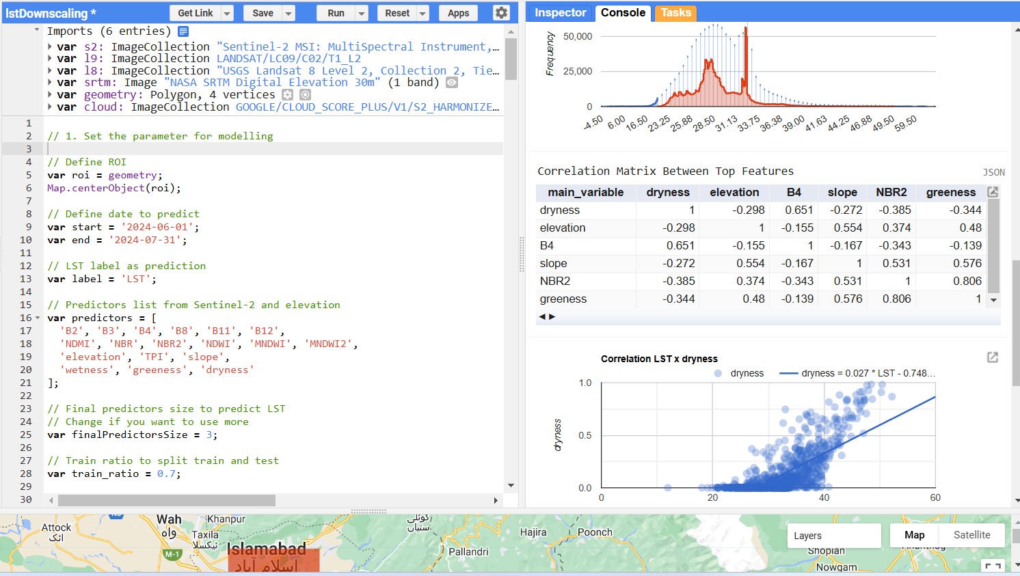Expand the l8 import variable

[x=50, y=71]
